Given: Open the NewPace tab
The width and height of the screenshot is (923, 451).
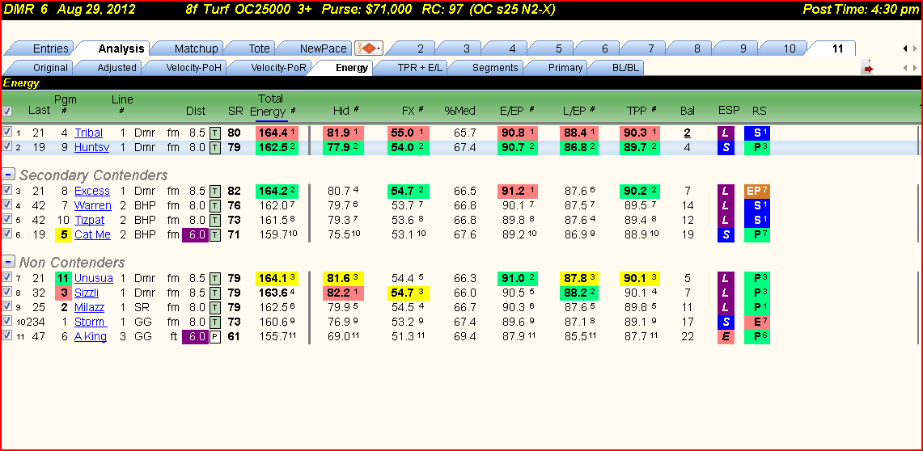Looking at the screenshot, I should click(x=319, y=48).
